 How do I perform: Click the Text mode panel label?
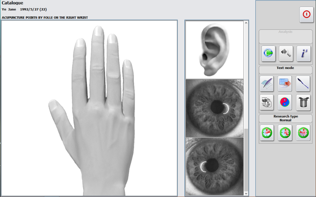(285, 68)
